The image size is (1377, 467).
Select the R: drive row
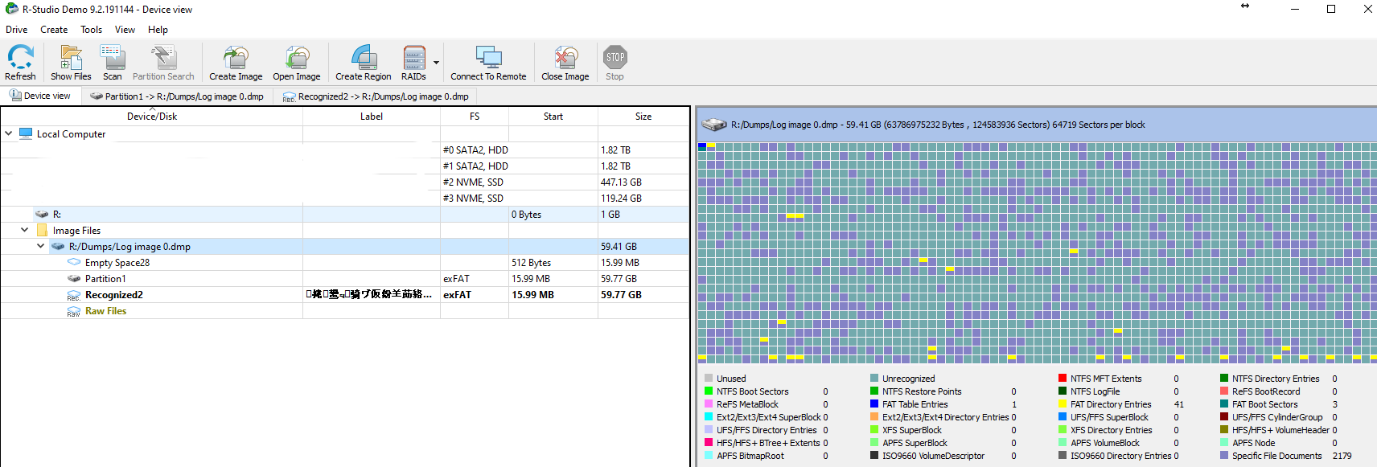[x=344, y=215]
